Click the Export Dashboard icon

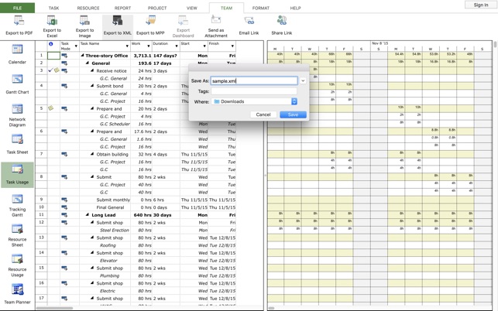coord(183,21)
